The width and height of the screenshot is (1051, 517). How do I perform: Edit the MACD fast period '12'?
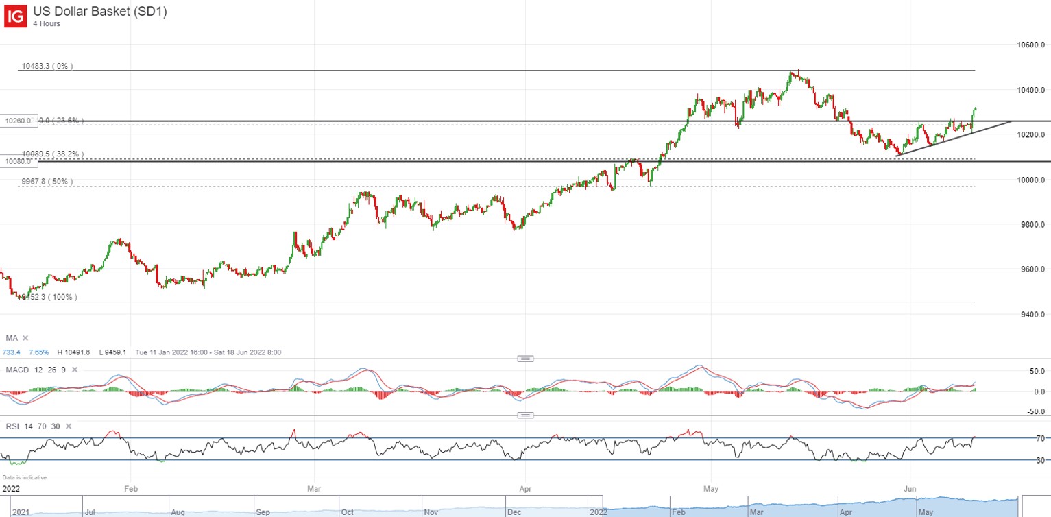point(37,370)
